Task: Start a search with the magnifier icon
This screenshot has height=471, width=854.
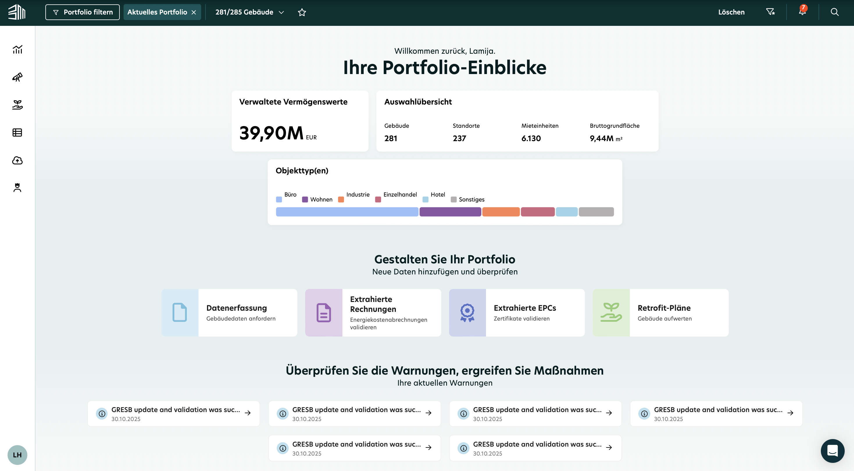Action: pos(835,12)
